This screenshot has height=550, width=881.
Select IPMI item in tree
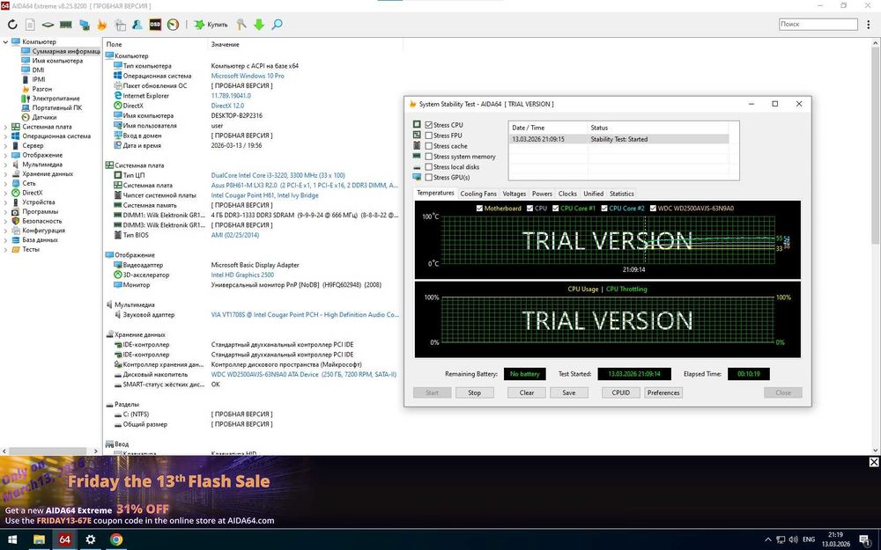[38, 79]
